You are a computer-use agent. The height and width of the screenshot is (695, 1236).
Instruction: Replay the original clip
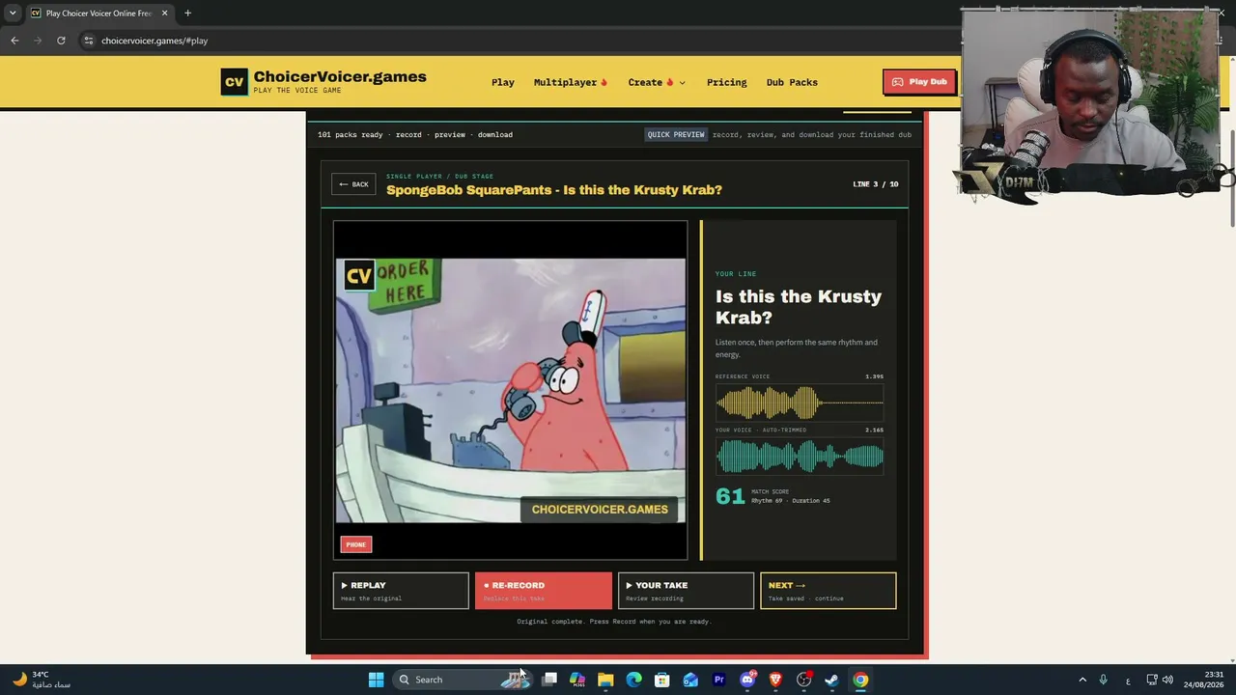[x=401, y=591]
